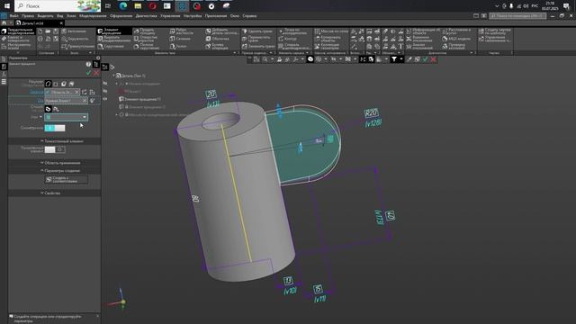576x324 pixels.
Task: Select the Элемент вращения tool
Action: tap(114, 31)
